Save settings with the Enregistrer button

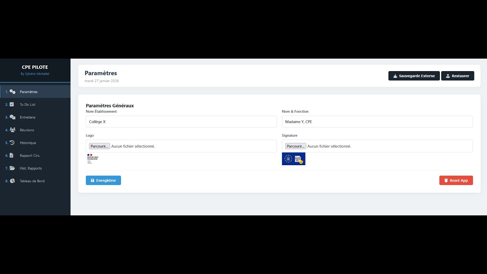pos(103,180)
